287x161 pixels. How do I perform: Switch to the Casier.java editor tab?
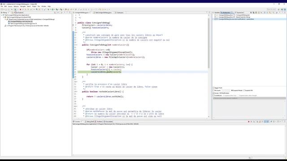(119, 13)
